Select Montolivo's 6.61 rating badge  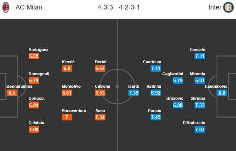tap(67, 93)
